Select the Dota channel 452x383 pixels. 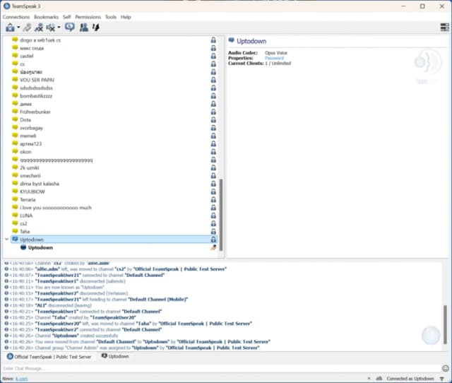coord(25,119)
